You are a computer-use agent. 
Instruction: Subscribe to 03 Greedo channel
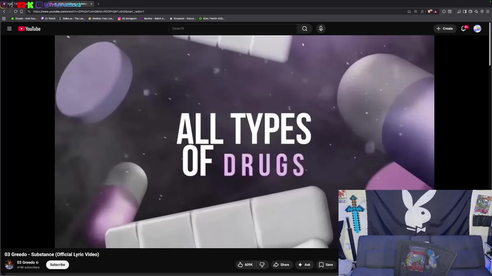tap(57, 264)
